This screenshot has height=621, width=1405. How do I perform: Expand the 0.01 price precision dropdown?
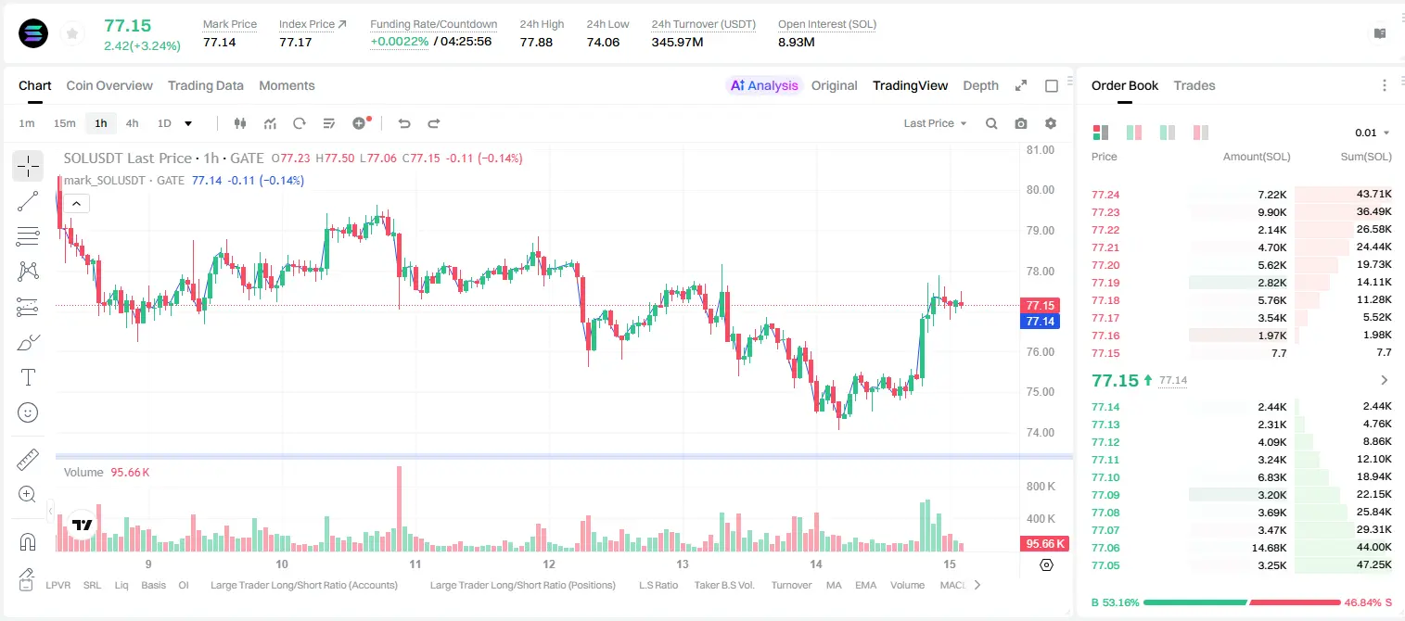point(1373,133)
